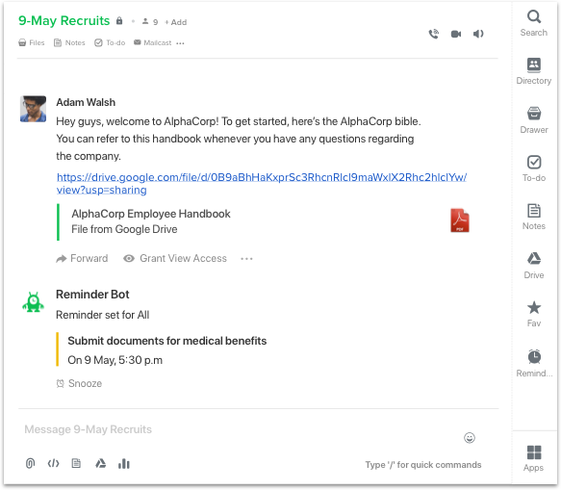Viewport: 561px width, 490px height.
Task: Open Fav starred items
Action: point(533,314)
